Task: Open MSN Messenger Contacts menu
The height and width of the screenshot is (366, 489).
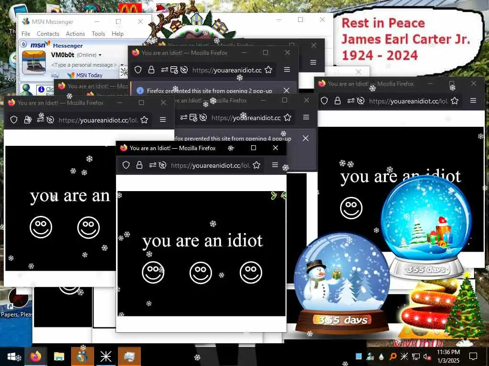Action: coord(48,34)
